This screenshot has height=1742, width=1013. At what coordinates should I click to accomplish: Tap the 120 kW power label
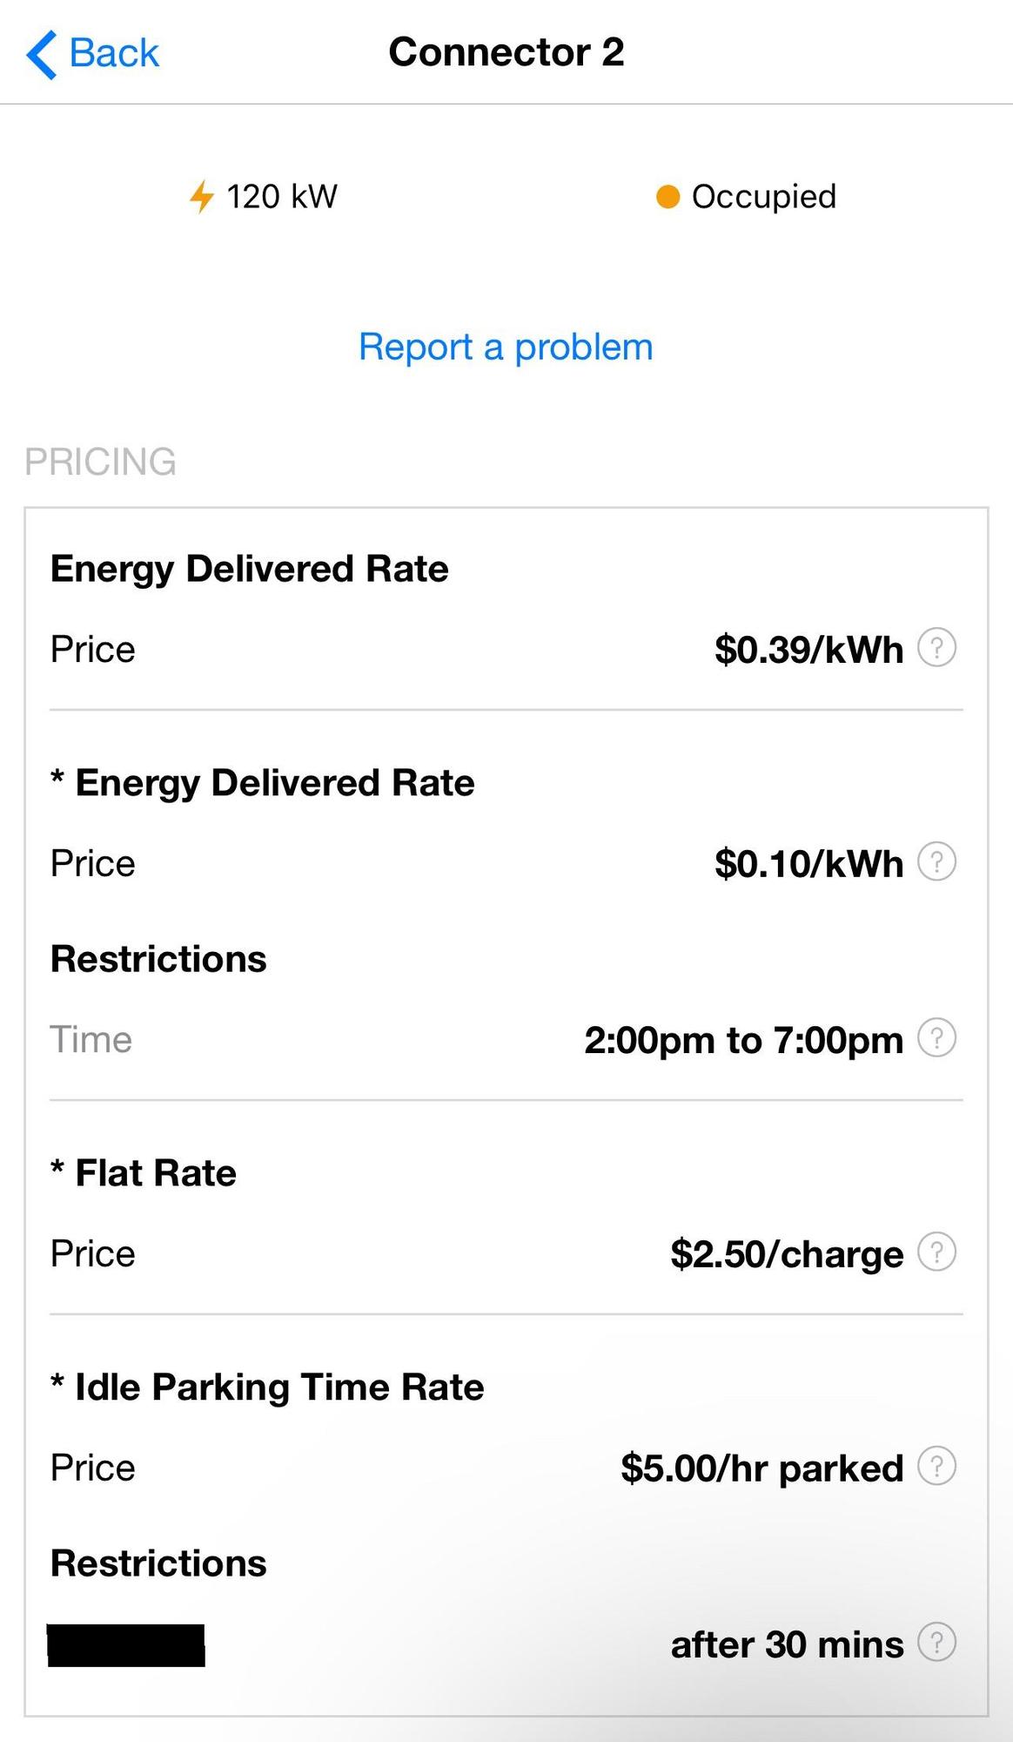282,197
